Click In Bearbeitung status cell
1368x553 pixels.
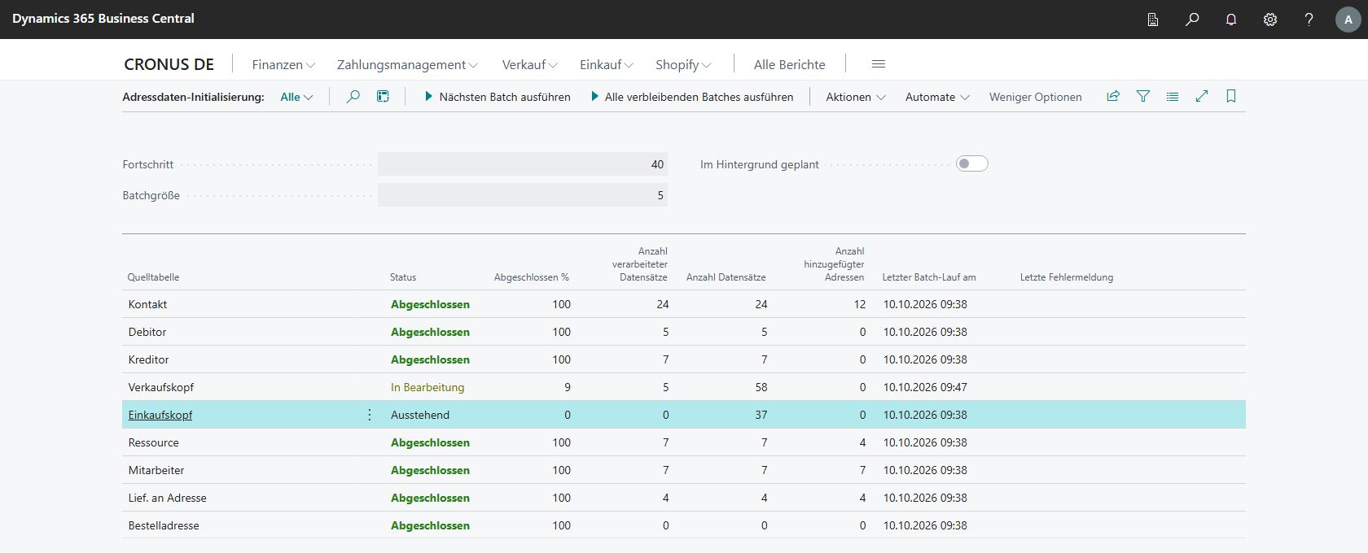[x=427, y=387]
